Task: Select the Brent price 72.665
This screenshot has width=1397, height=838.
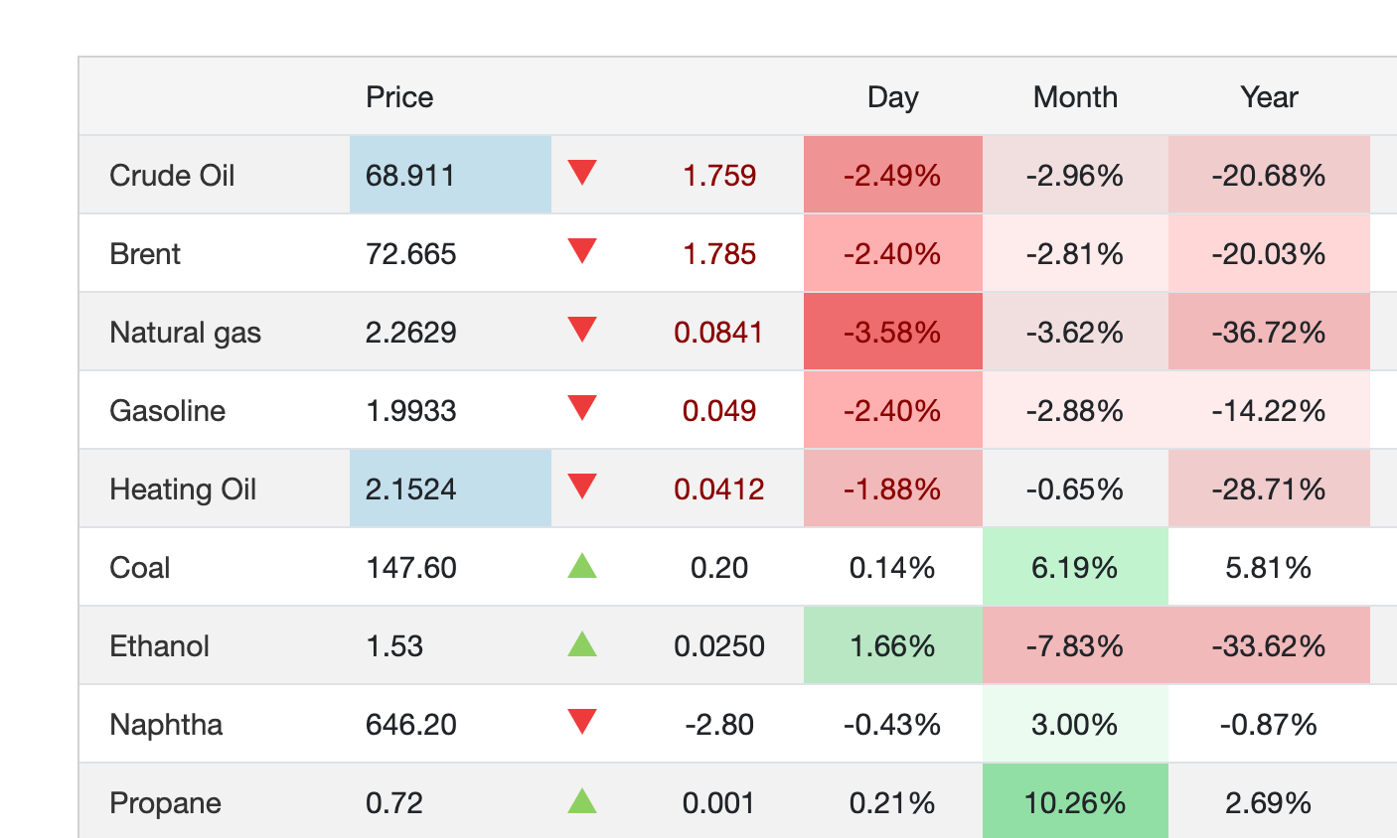Action: click(410, 254)
